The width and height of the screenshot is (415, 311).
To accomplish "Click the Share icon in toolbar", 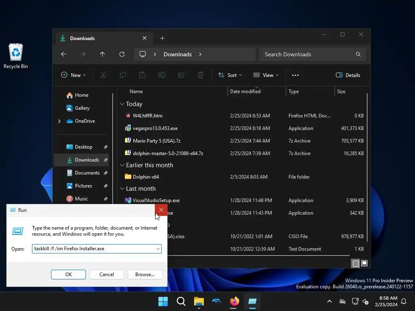I will (181, 75).
